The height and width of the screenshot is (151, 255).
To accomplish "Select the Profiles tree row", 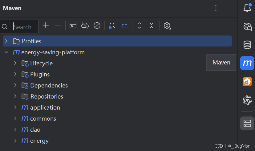I will point(117,41).
